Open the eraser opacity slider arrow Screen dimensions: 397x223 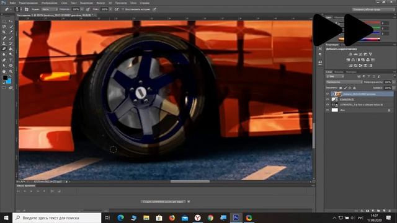[82, 9]
